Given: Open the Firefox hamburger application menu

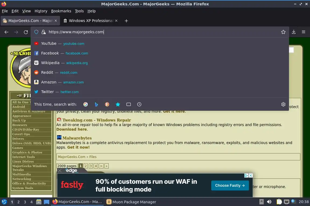Looking at the screenshot, I should [304, 32].
